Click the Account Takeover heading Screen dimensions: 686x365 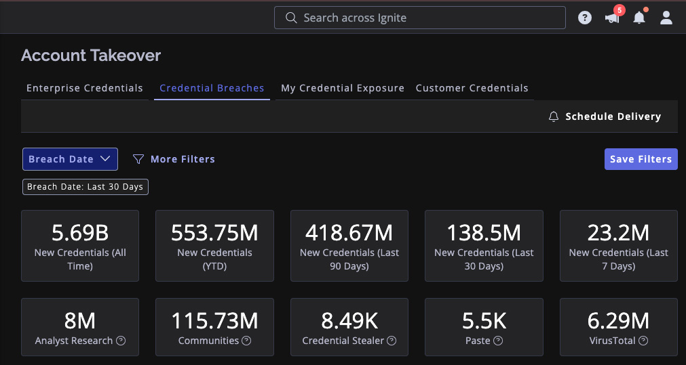[x=91, y=56]
